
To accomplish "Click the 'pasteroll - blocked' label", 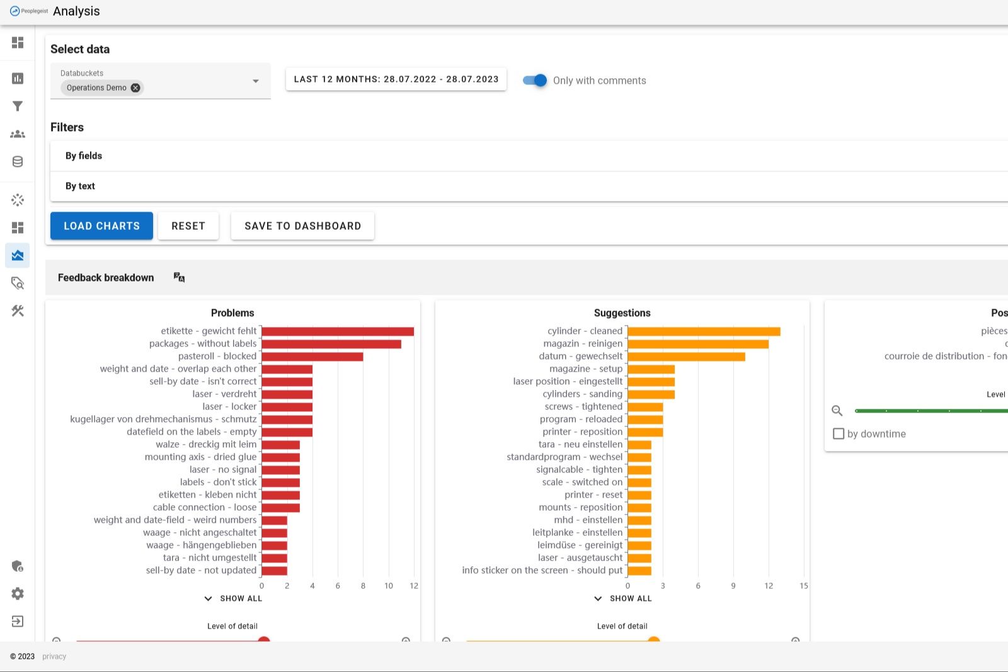I will tap(217, 356).
